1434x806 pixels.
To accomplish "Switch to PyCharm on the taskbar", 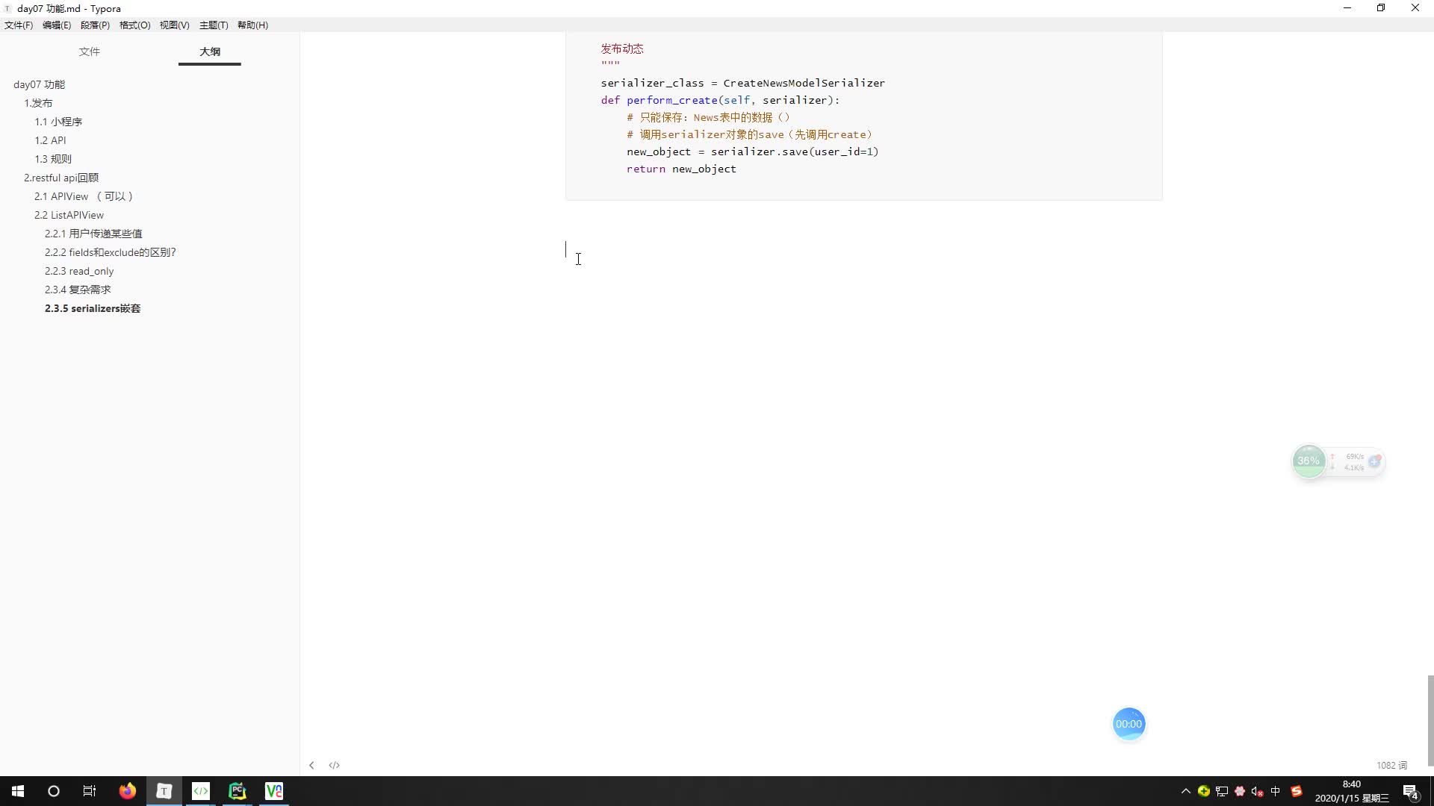I will pos(238,791).
